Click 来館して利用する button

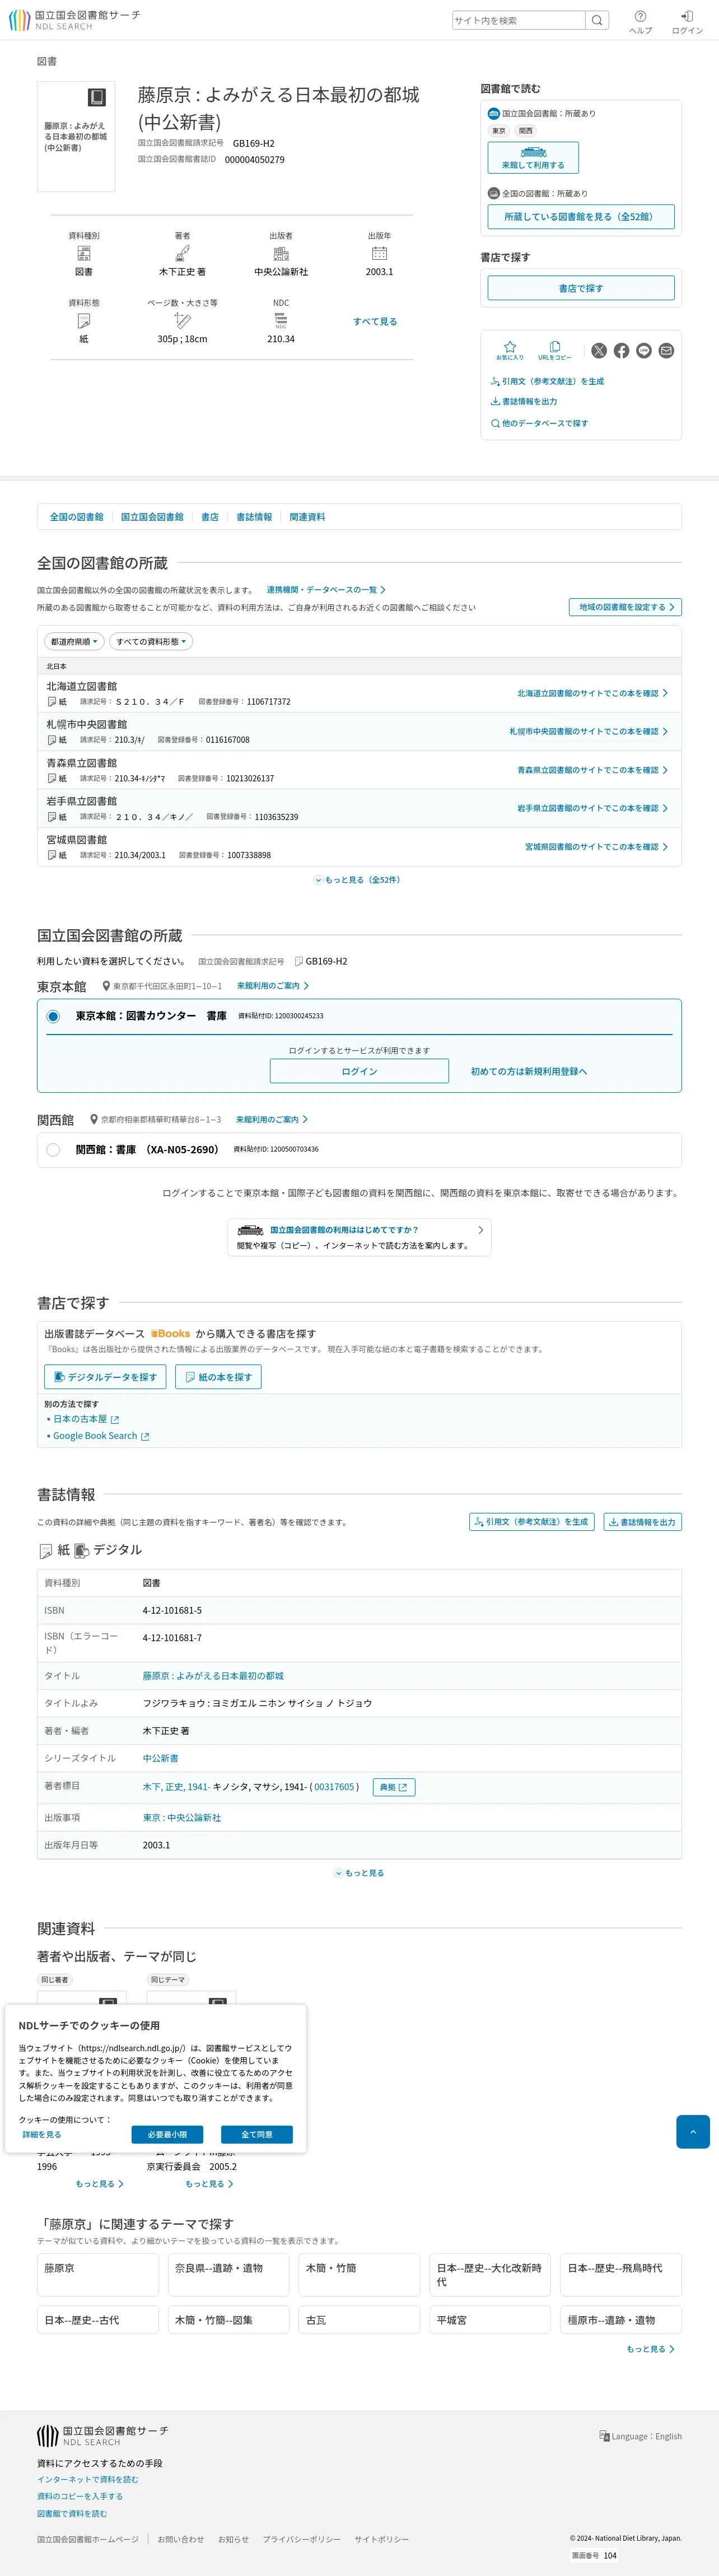coord(533,157)
